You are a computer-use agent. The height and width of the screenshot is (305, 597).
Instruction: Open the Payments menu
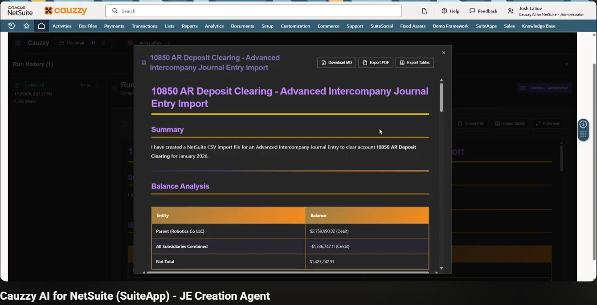(x=114, y=26)
